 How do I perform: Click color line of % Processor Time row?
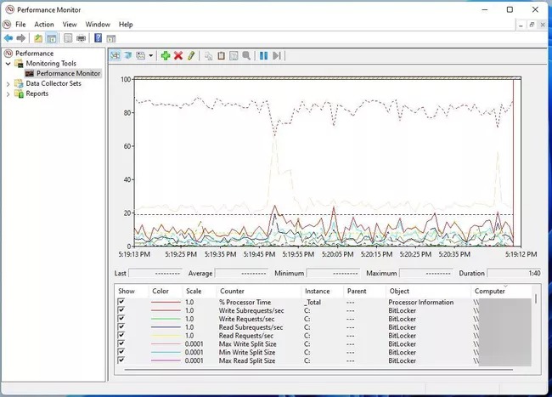click(x=166, y=303)
